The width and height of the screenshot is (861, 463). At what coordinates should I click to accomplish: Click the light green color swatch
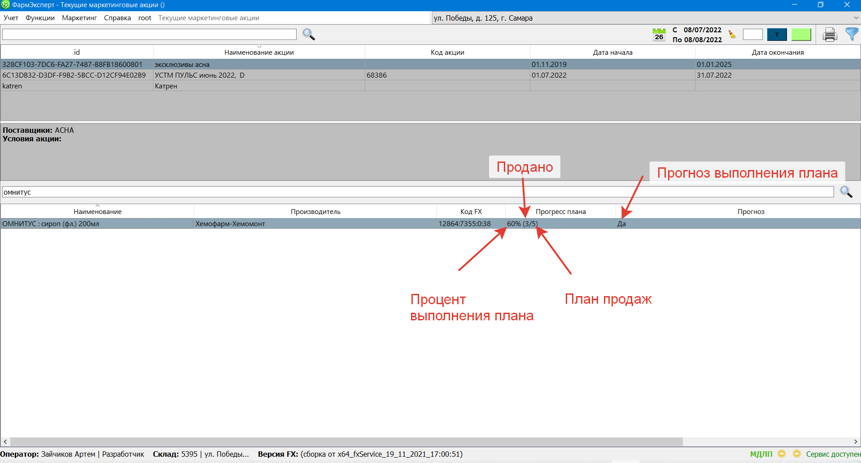click(801, 35)
